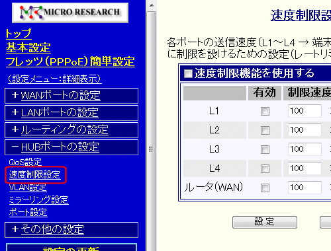Open the 速度制限設定 submenu item
This screenshot has width=331, height=251.
(x=35, y=175)
